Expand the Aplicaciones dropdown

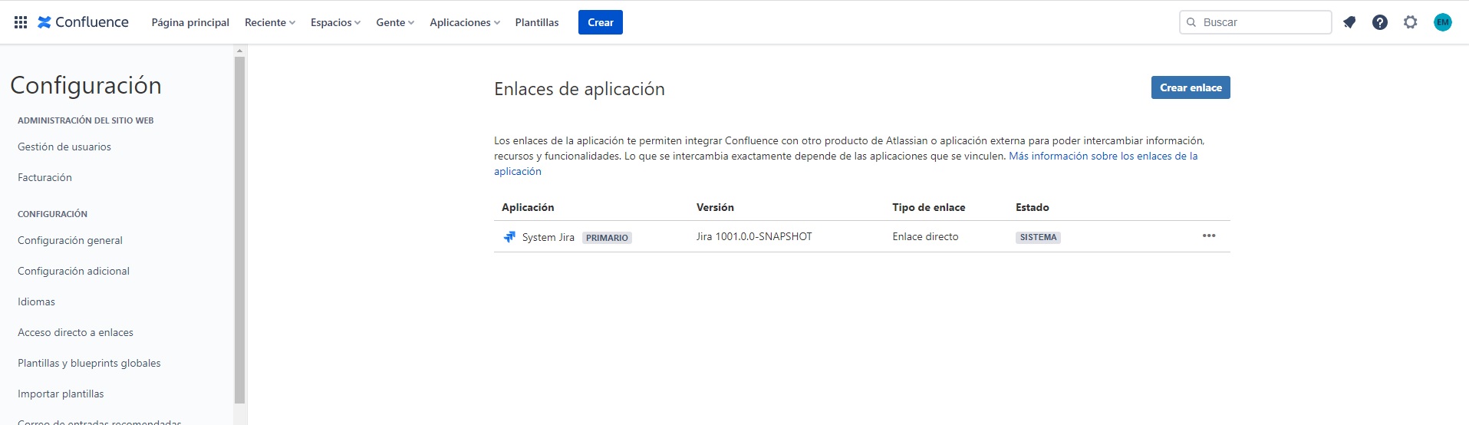pyautogui.click(x=465, y=22)
